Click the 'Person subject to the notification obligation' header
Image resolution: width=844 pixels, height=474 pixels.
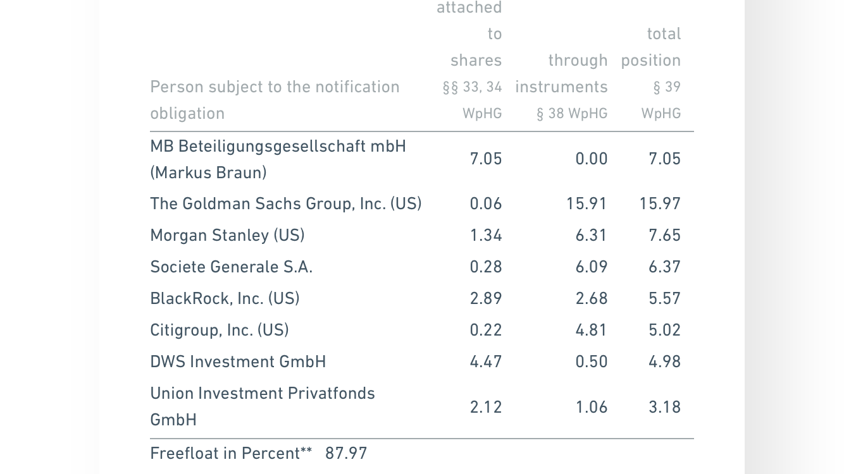click(x=275, y=100)
